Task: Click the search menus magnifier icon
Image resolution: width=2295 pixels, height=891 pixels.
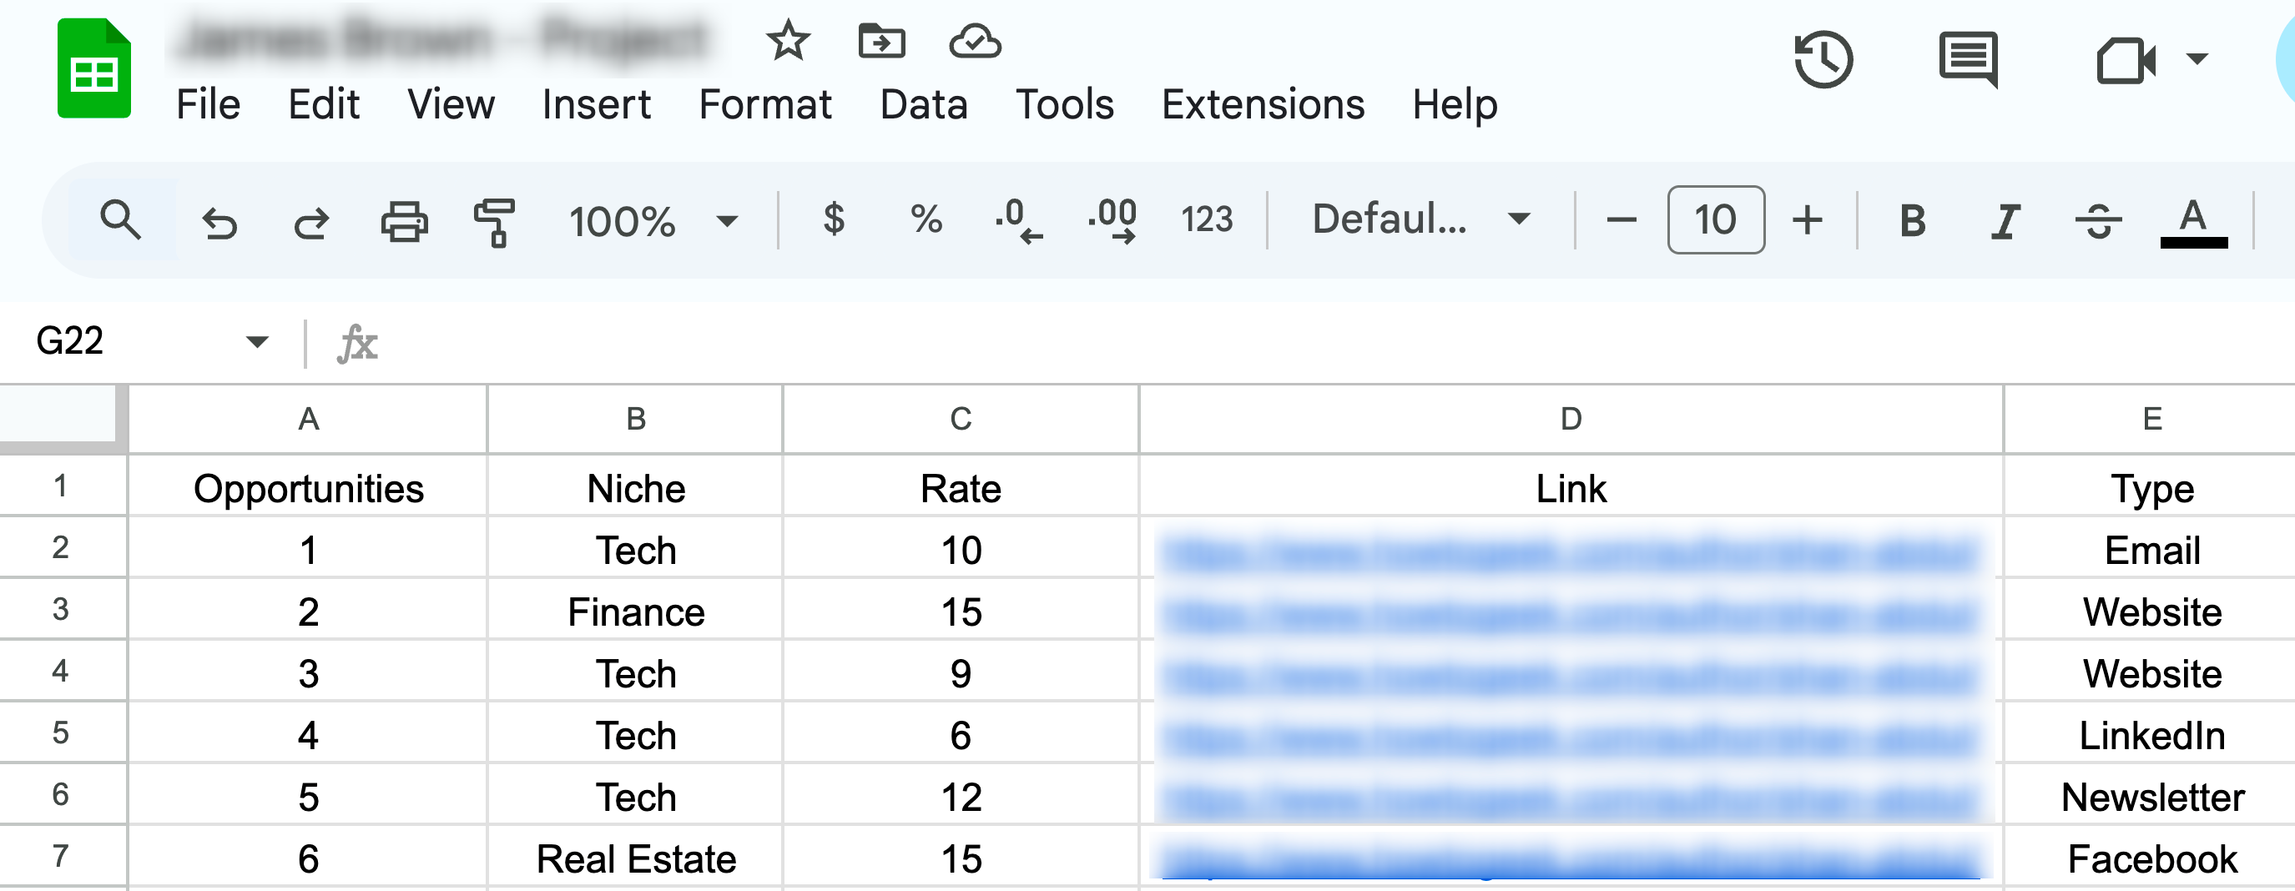Action: (121, 220)
